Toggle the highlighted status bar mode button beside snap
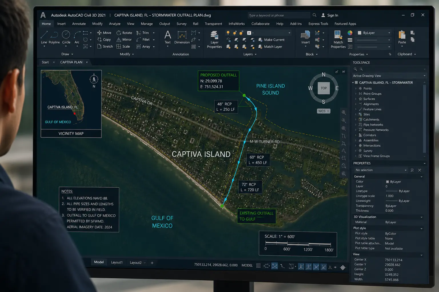The image size is (439, 292). pyautogui.click(x=275, y=266)
